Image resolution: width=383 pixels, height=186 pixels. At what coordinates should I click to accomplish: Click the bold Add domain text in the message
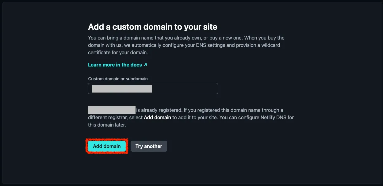point(157,117)
